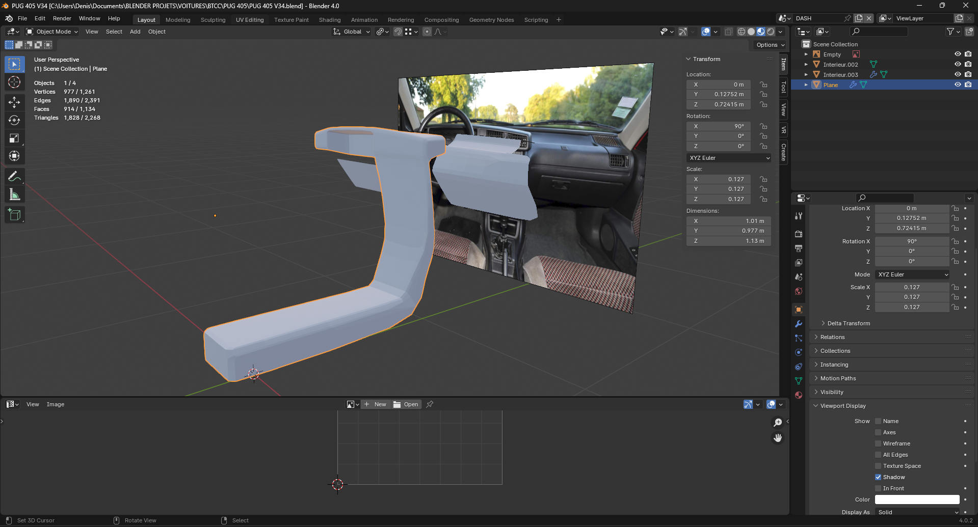Open the Display As Solid dropdown
The image size is (978, 527).
(917, 512)
